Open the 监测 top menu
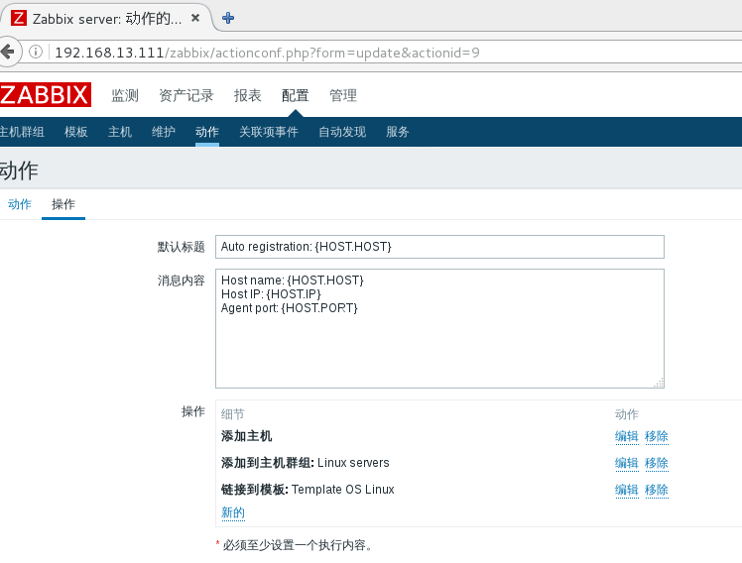This screenshot has width=742, height=563. tap(125, 95)
